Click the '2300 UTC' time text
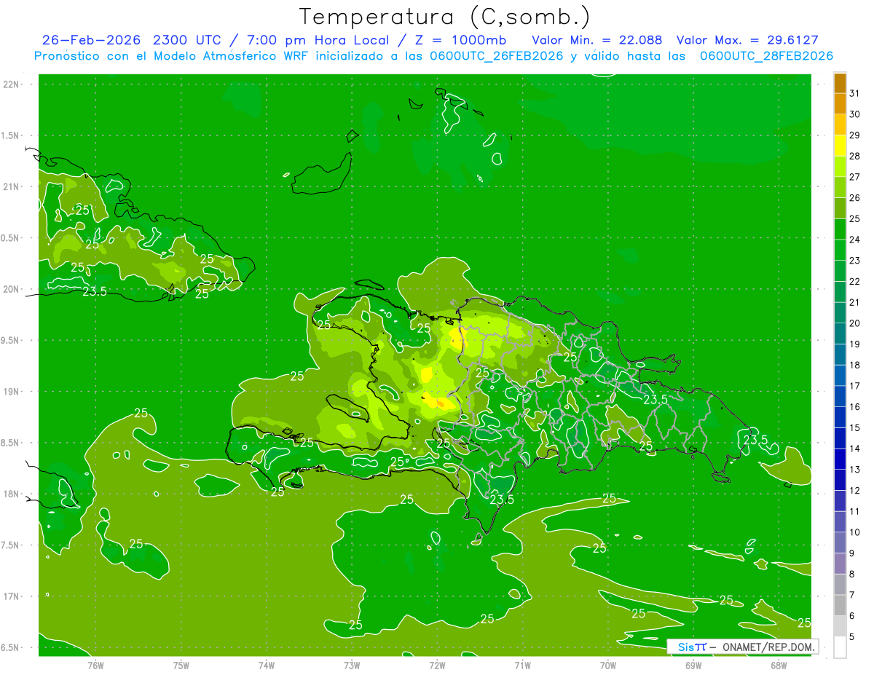874x675 pixels. [189, 40]
